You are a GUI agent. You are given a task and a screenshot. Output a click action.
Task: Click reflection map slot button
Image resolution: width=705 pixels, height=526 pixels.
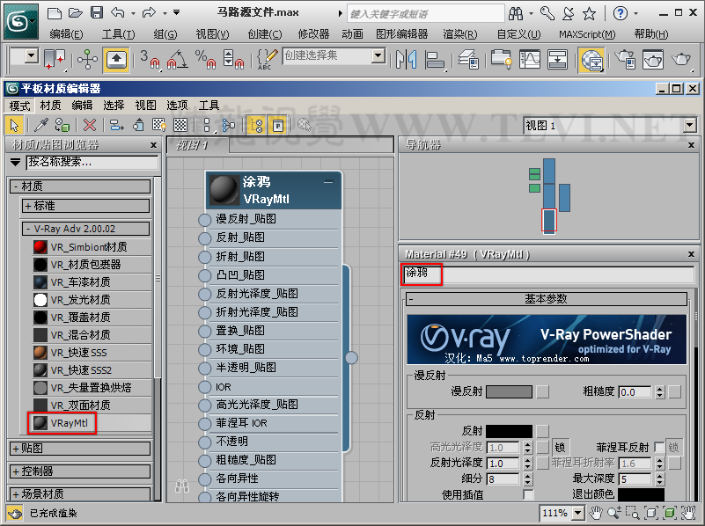point(543,431)
